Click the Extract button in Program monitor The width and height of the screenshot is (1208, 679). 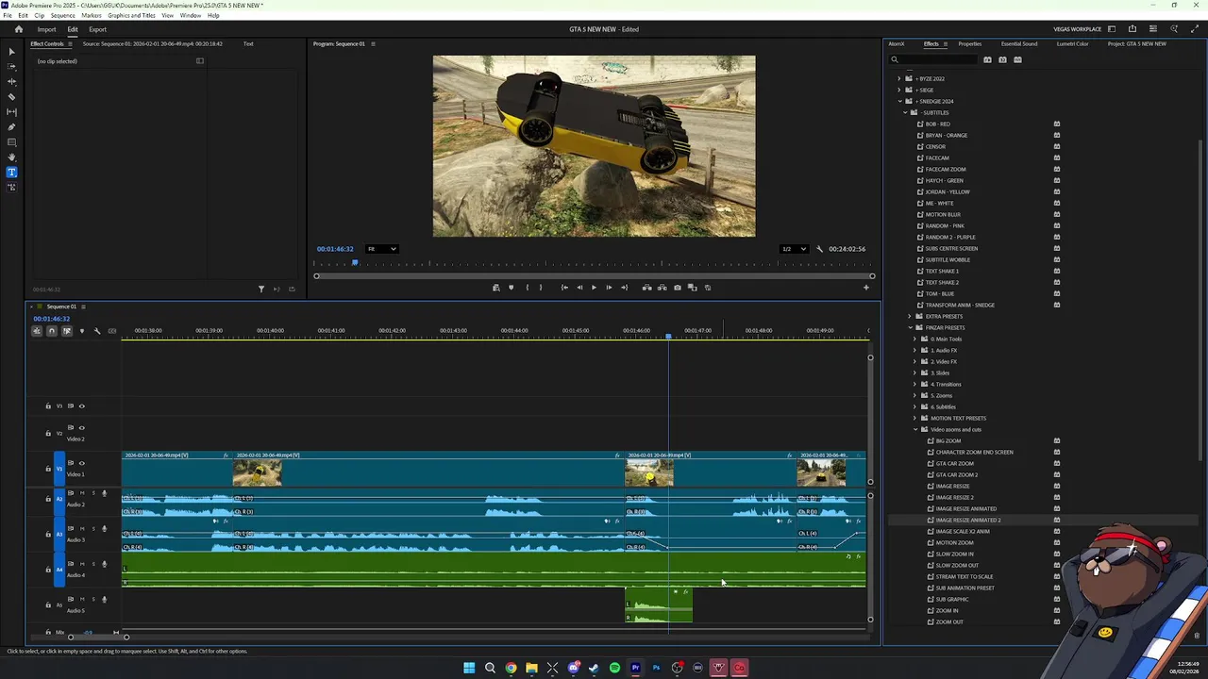pyautogui.click(x=662, y=288)
